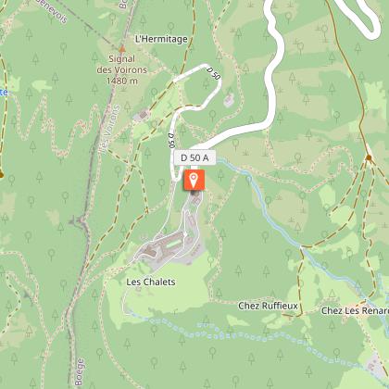
Task: Select the D 50 A road label
Action: click(194, 157)
